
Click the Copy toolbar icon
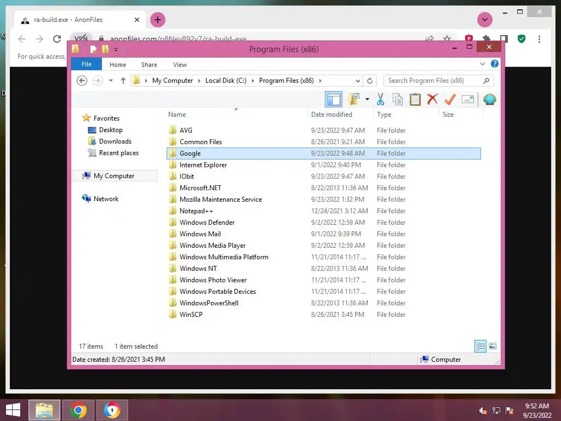pos(398,99)
